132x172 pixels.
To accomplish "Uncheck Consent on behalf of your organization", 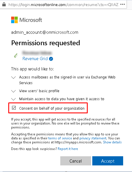I will pyautogui.click(x=14, y=108).
